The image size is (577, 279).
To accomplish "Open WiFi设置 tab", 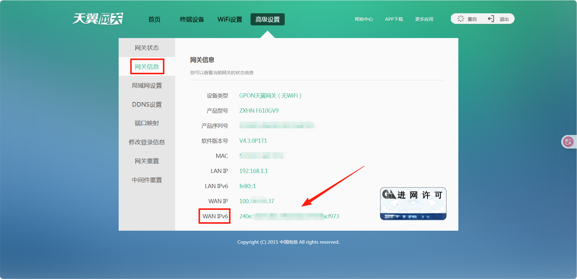I will (230, 19).
